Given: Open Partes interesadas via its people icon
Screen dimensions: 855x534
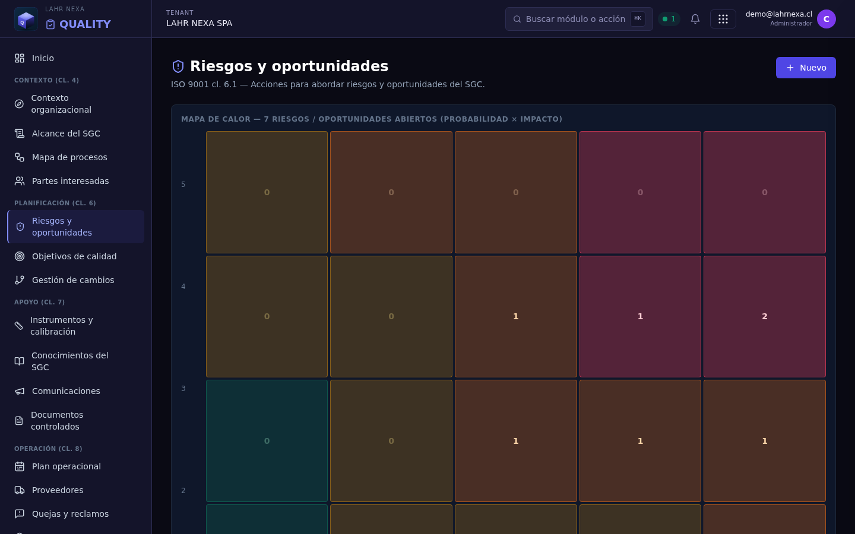Looking at the screenshot, I should coord(20,181).
